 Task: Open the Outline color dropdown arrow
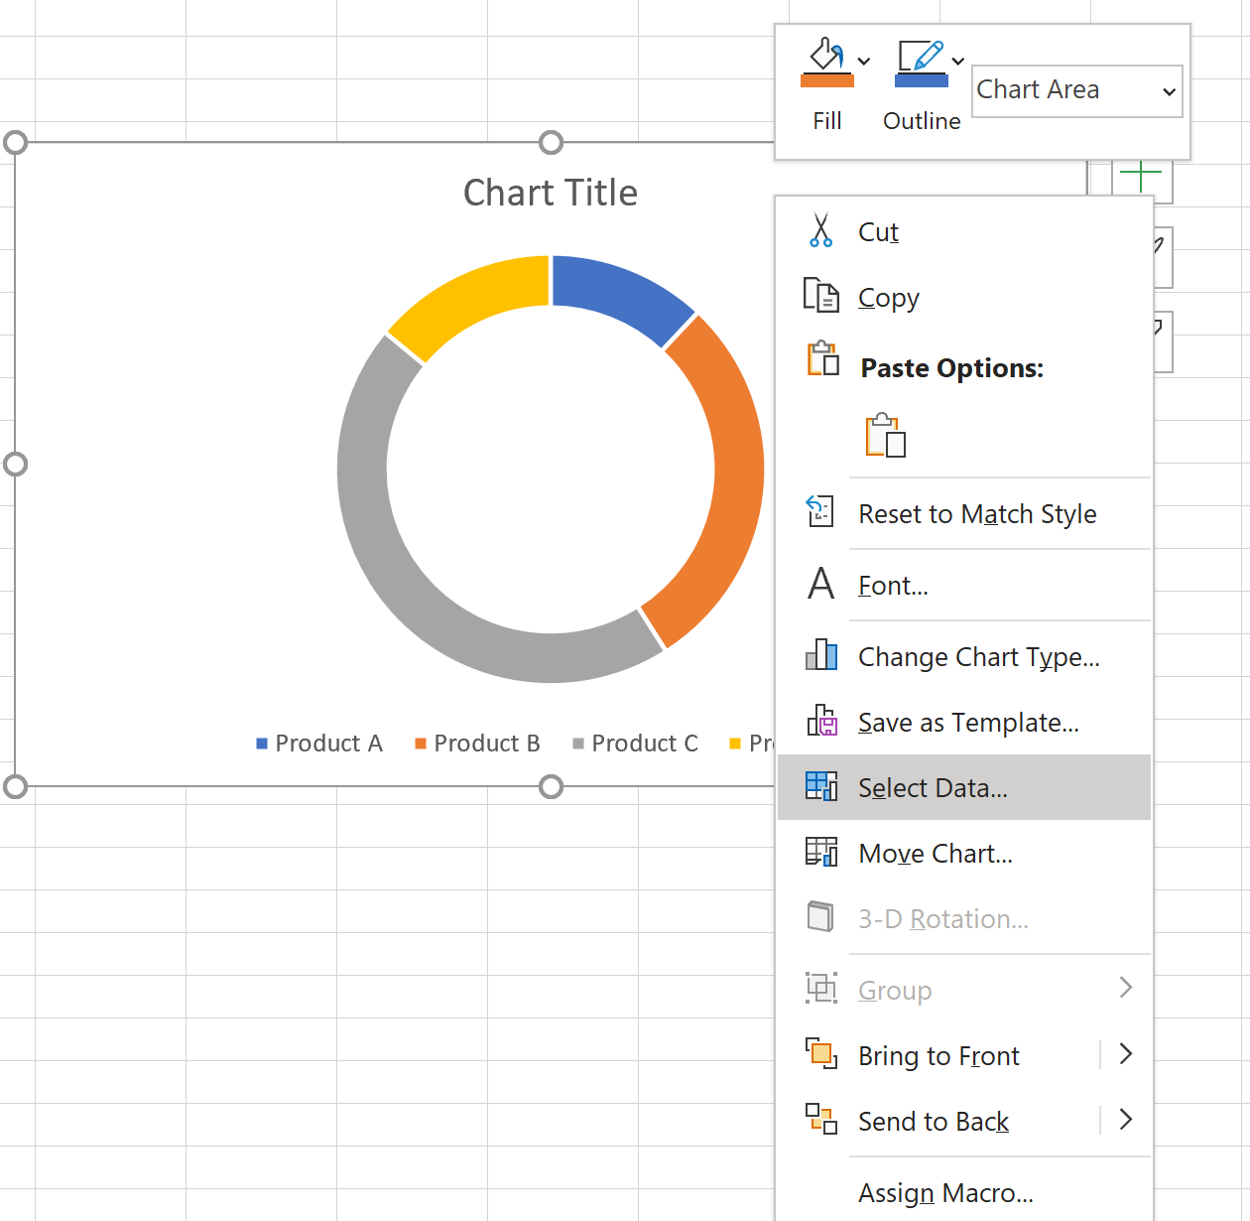[958, 62]
